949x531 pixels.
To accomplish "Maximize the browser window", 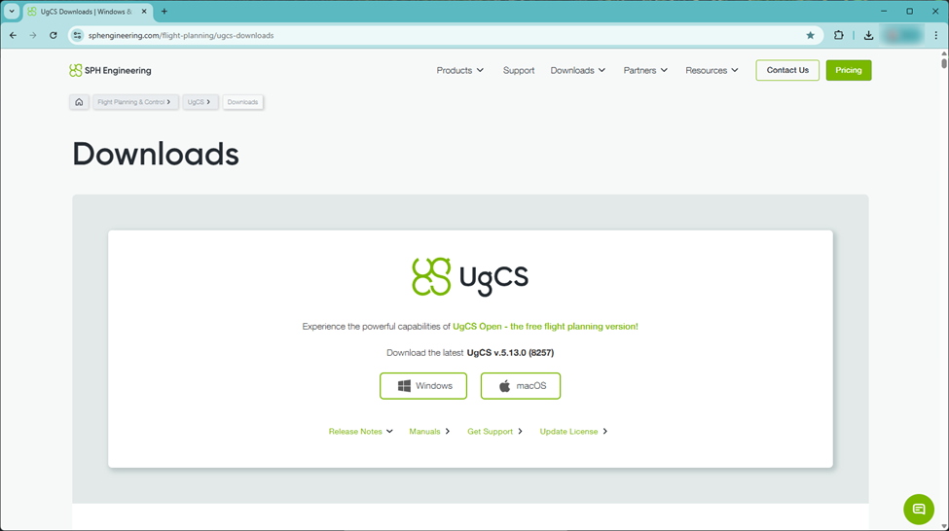I will (910, 11).
